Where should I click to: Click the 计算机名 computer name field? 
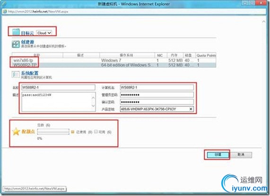tap(157, 87)
